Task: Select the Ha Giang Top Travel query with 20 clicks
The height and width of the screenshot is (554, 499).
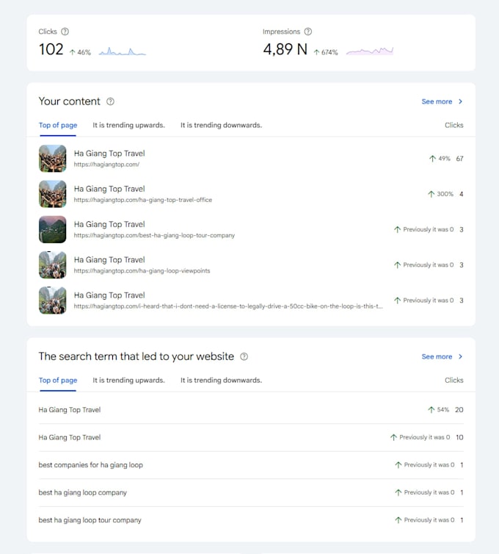Action: coord(70,410)
